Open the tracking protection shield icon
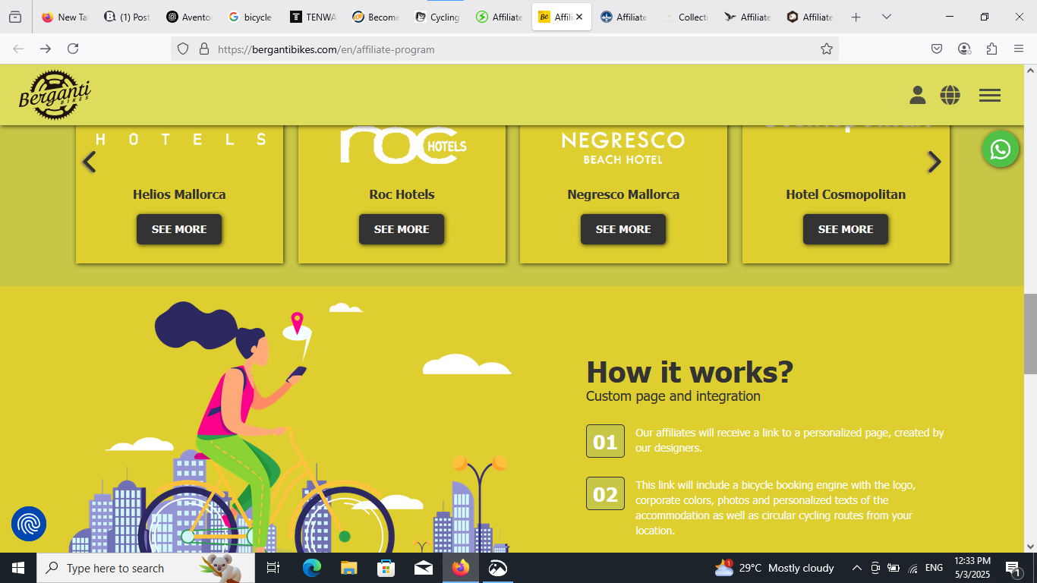This screenshot has width=1037, height=583. click(182, 49)
